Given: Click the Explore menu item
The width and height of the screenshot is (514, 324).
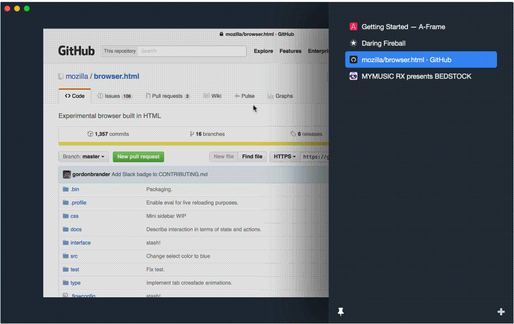Looking at the screenshot, I should (x=263, y=51).
